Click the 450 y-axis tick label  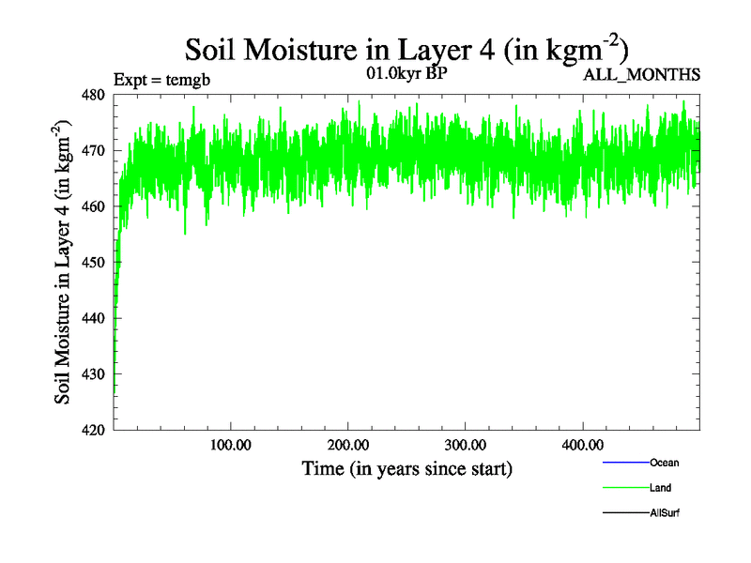coord(95,263)
